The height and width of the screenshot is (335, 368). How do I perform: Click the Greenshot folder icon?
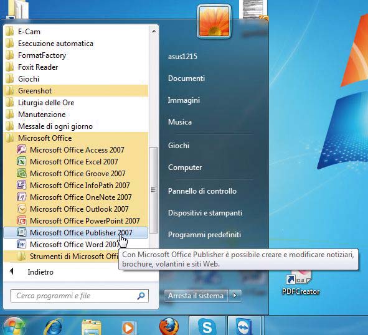pos(9,91)
